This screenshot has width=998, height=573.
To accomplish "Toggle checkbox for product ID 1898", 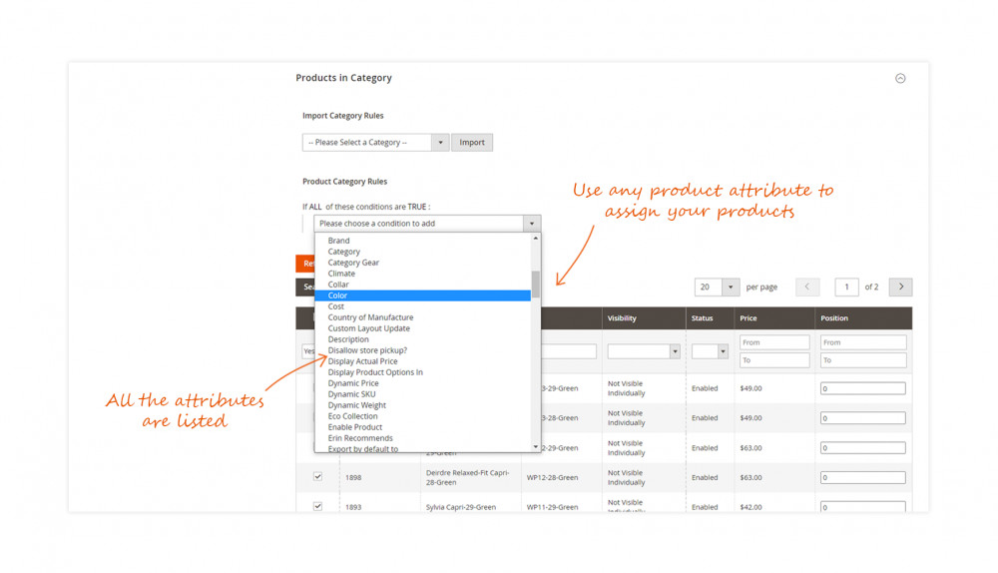I will (x=317, y=477).
